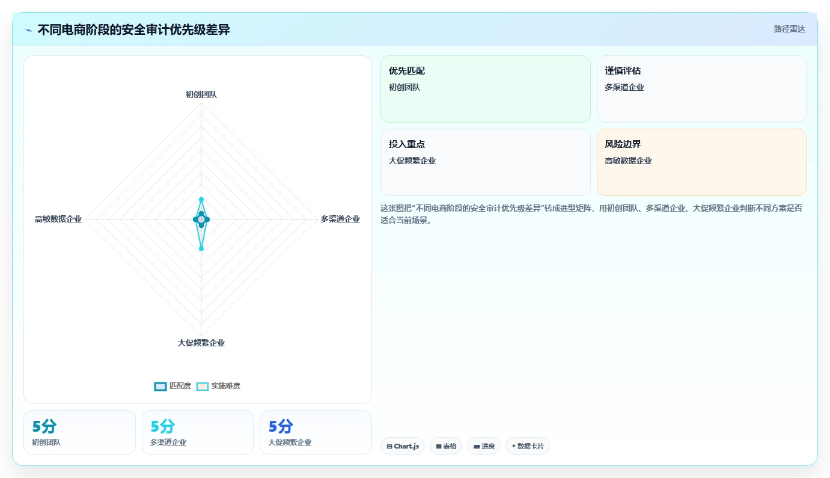Open the 投入重点 card
The height and width of the screenshot is (478, 830).
tap(486, 162)
